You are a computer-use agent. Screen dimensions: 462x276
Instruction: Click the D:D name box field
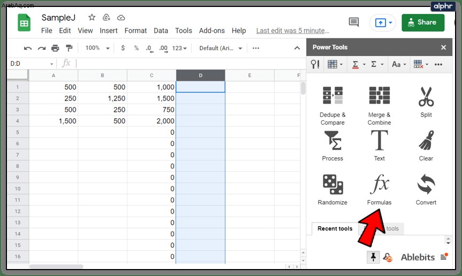(32, 64)
